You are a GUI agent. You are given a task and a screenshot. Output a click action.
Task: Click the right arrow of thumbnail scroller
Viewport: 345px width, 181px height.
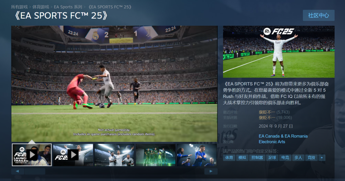pos(211,171)
